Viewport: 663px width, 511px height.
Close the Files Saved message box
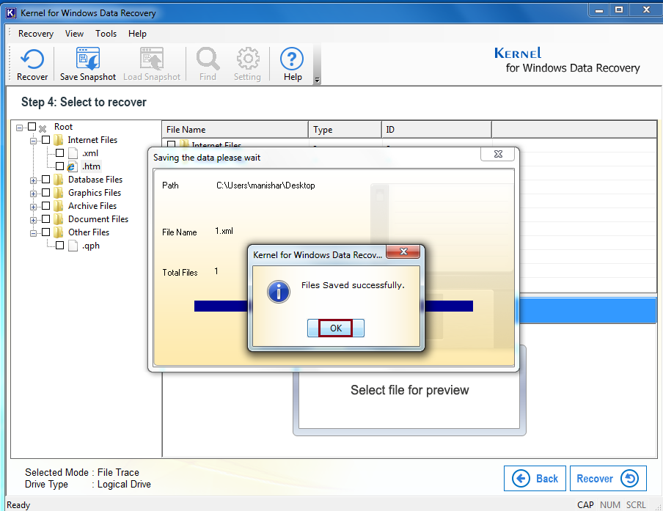click(x=403, y=251)
